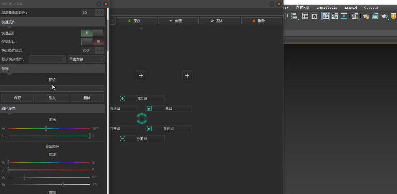
Task: Delete the preset with 删除 in settings
Action: 87,98
